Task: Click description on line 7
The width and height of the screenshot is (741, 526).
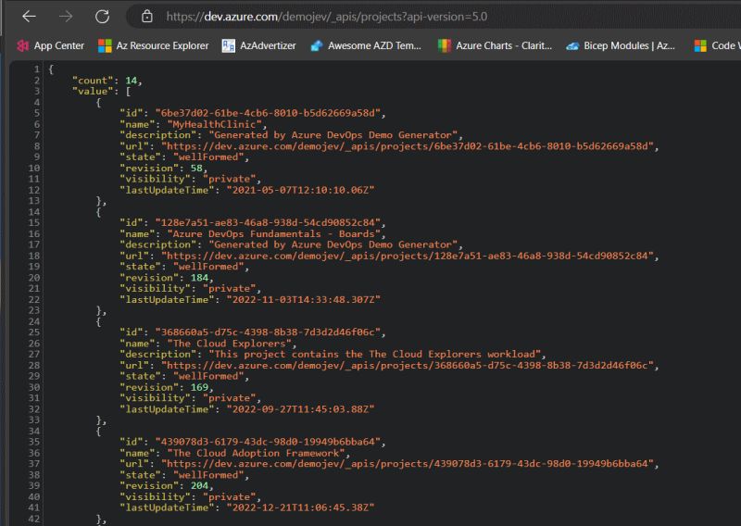Action: coord(333,134)
